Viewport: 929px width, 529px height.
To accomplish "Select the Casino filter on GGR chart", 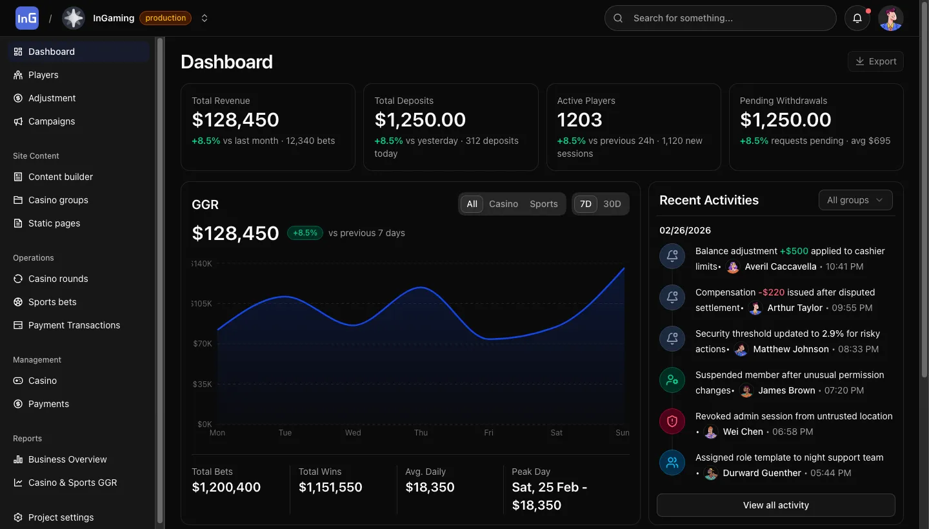I will point(503,204).
